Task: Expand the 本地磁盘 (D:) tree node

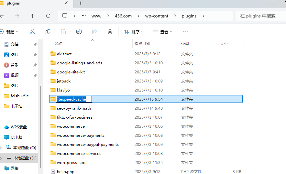Action: [2, 158]
